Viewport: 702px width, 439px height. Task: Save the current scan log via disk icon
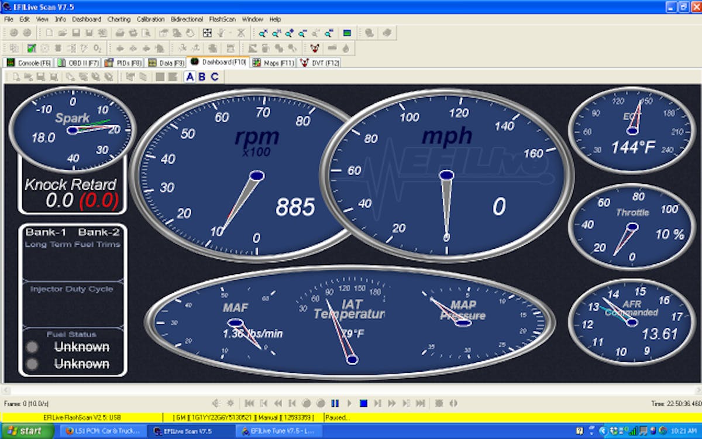pos(75,33)
